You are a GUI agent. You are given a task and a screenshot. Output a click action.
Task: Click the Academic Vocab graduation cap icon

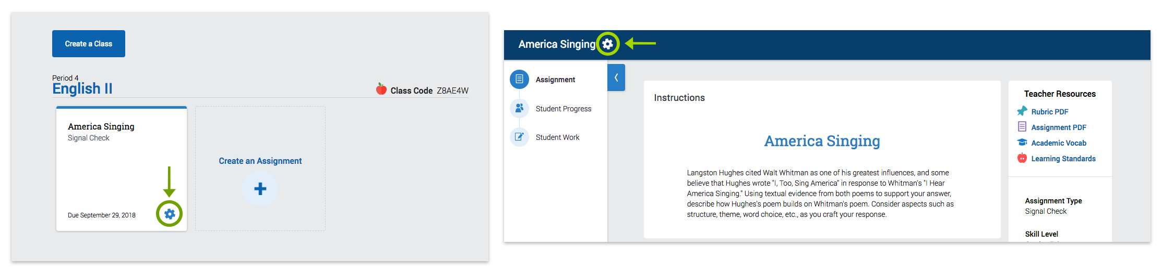pyautogui.click(x=1022, y=143)
